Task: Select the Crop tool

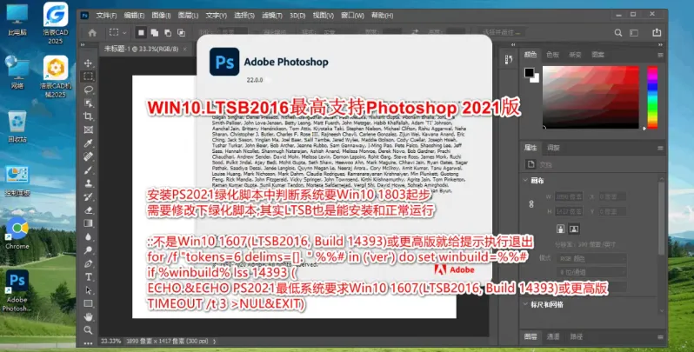Action: pos(88,116)
